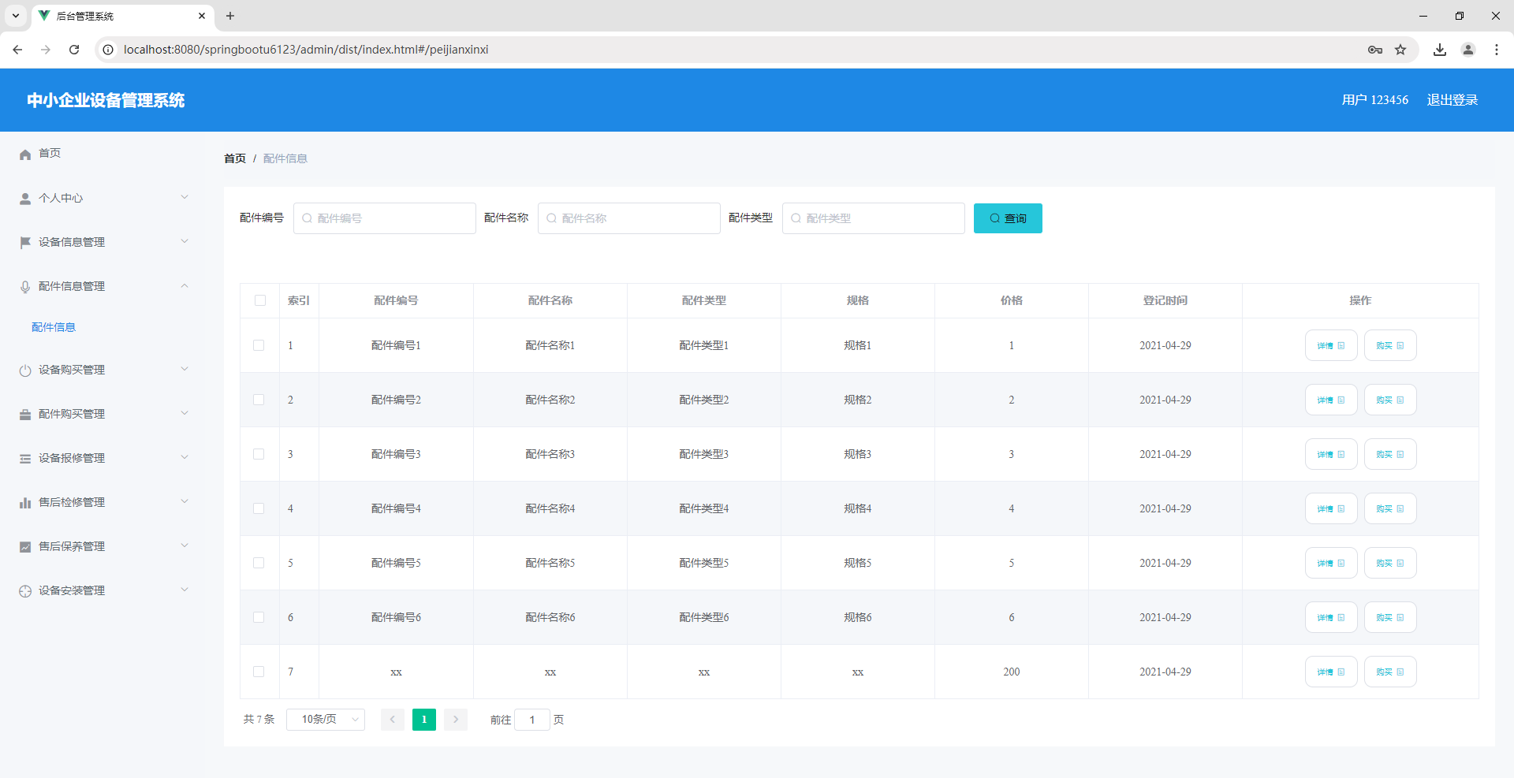Click inside the 配件名称 search field
Viewport: 1514px width, 778px height.
click(628, 218)
